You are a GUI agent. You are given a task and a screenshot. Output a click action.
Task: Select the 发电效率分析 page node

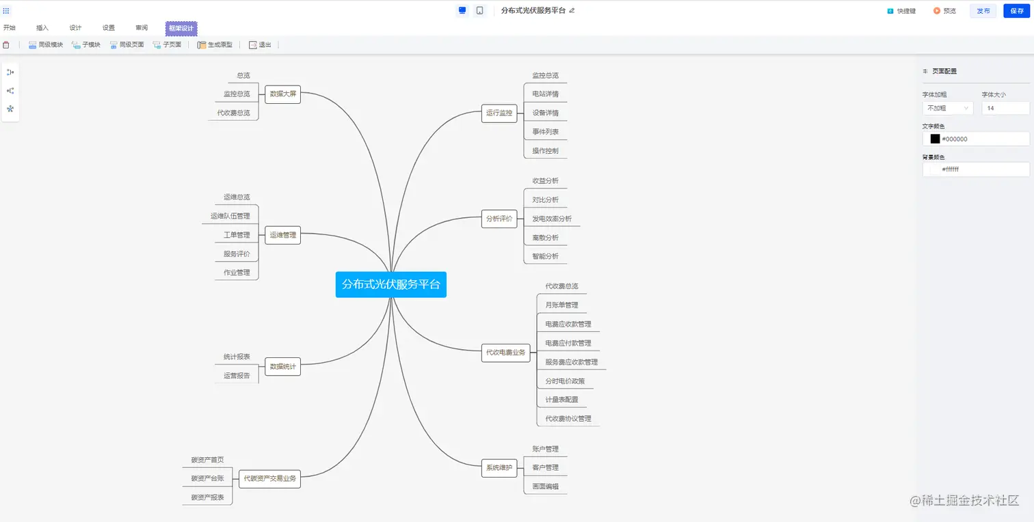(553, 219)
